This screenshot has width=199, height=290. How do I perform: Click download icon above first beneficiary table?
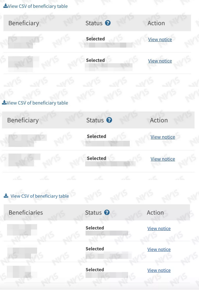pyautogui.click(x=6, y=6)
